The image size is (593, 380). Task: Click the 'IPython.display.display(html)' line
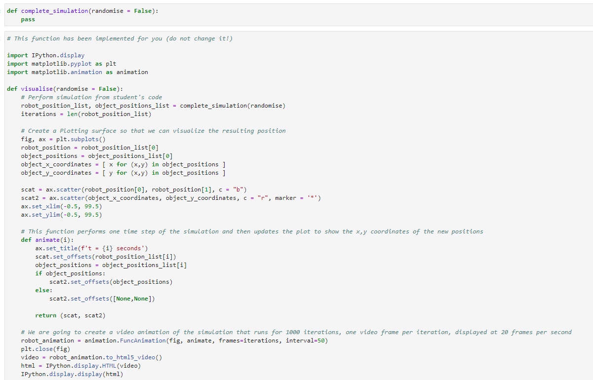72,374
